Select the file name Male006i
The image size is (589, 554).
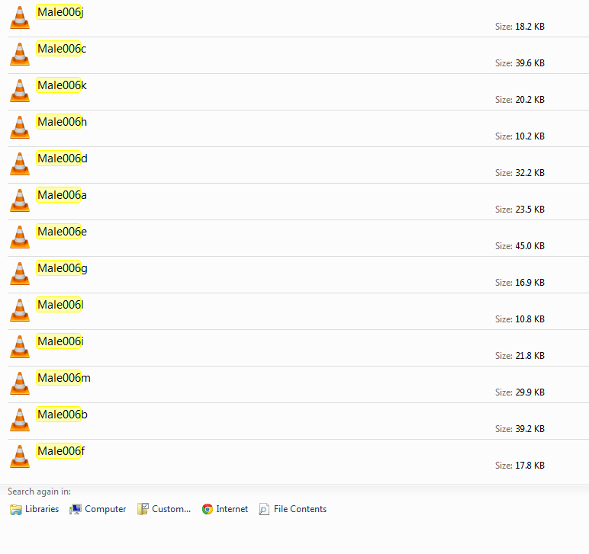[60, 341]
